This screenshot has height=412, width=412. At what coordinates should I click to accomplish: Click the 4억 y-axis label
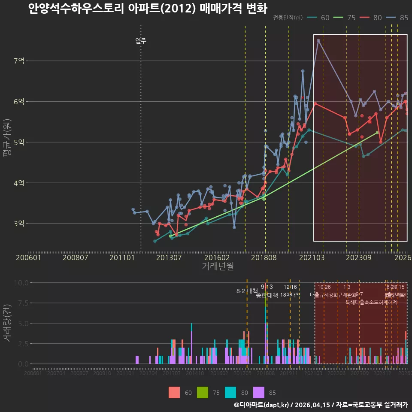pyautogui.click(x=19, y=183)
